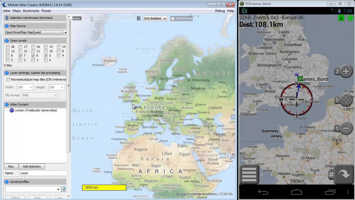Viewport: 355px width, 200px height.
Task: Click the yellow 3000 km scale bar
Action: pos(104,187)
